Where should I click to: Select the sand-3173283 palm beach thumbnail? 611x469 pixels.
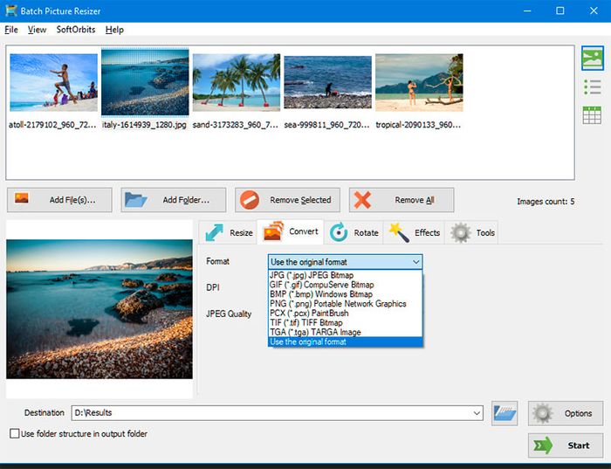click(x=236, y=83)
